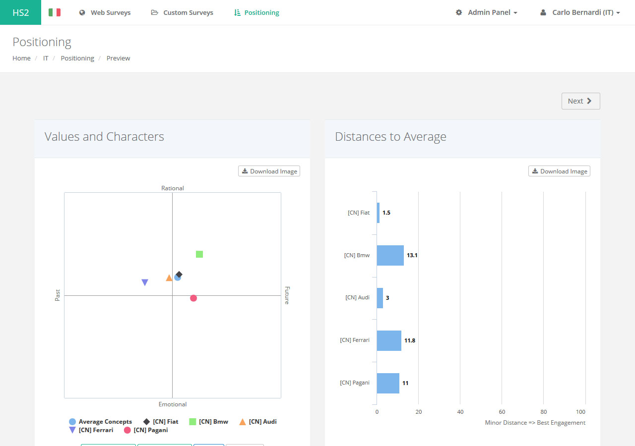Toggle [CN] Ferrari legend entry

(91, 430)
